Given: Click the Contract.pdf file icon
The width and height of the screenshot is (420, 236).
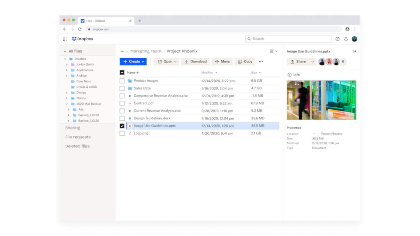Looking at the screenshot, I should pyautogui.click(x=130, y=103).
